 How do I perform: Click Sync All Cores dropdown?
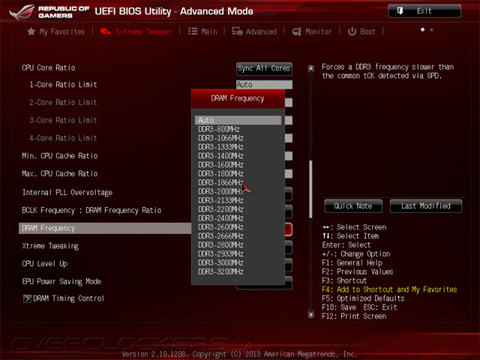[264, 68]
